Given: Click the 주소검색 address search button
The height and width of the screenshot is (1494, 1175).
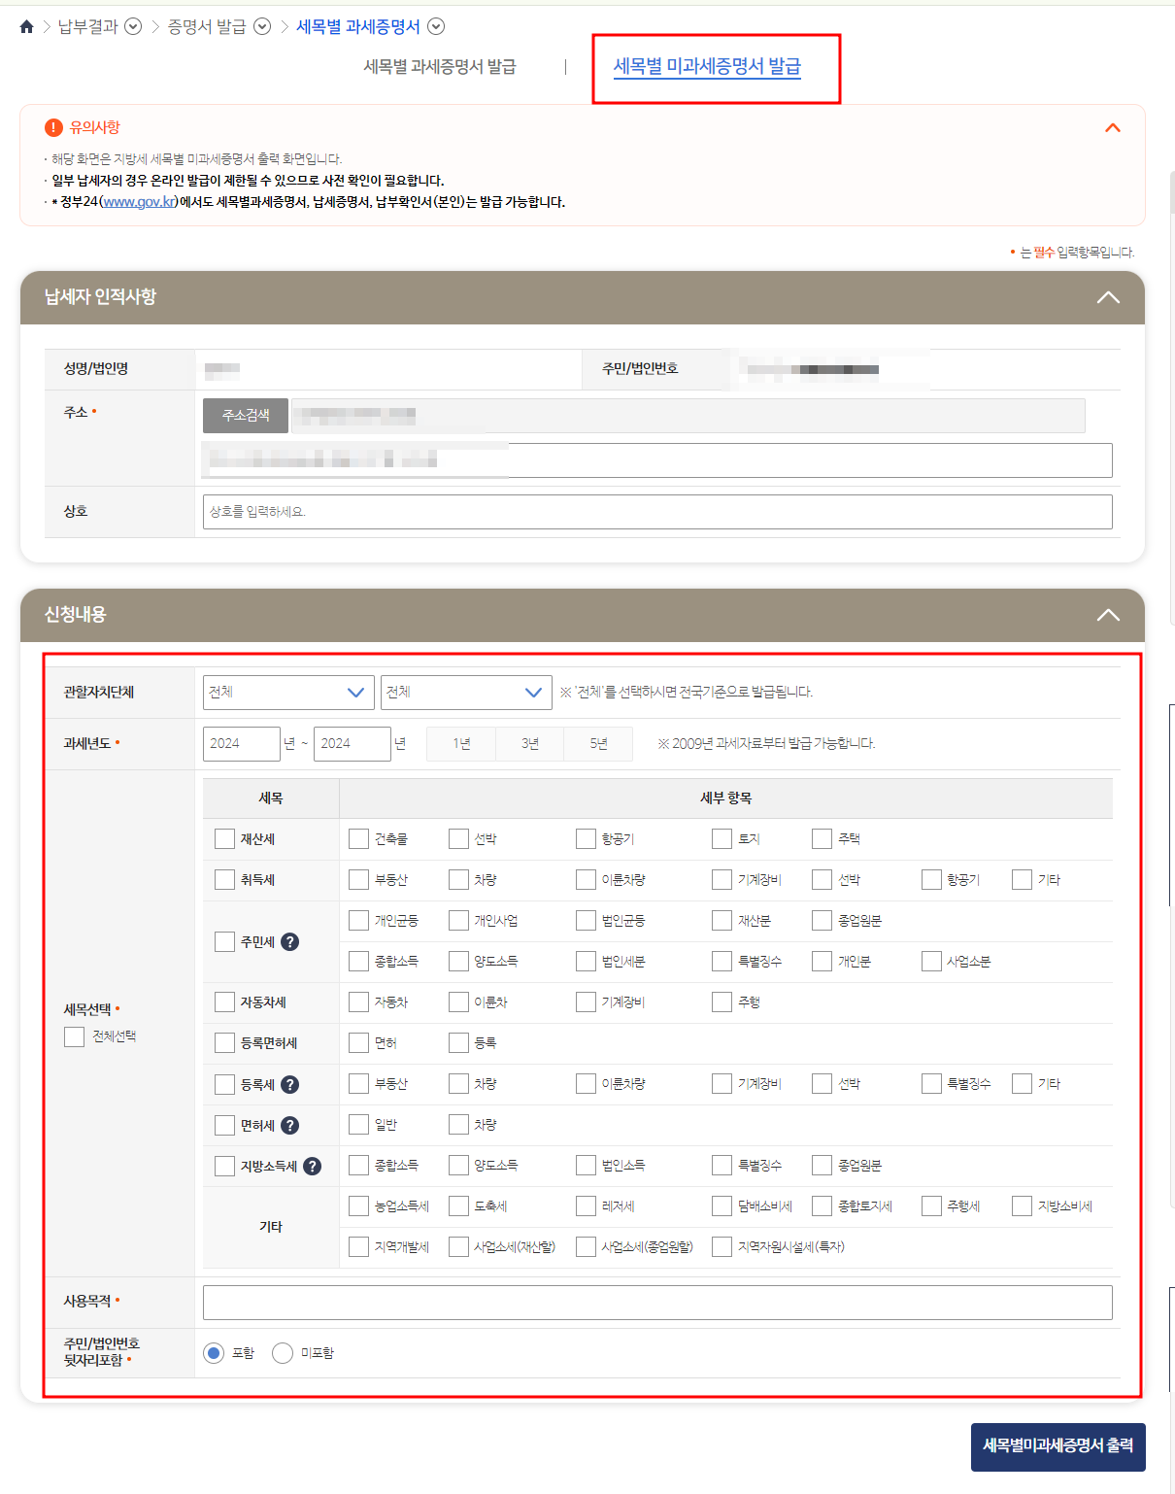Looking at the screenshot, I should click(x=245, y=415).
